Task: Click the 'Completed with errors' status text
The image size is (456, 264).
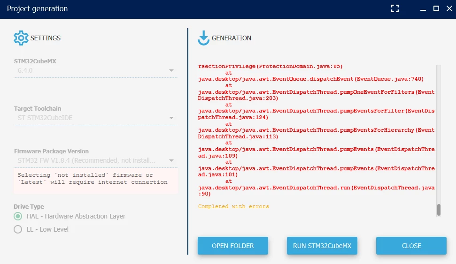Action: pos(233,206)
